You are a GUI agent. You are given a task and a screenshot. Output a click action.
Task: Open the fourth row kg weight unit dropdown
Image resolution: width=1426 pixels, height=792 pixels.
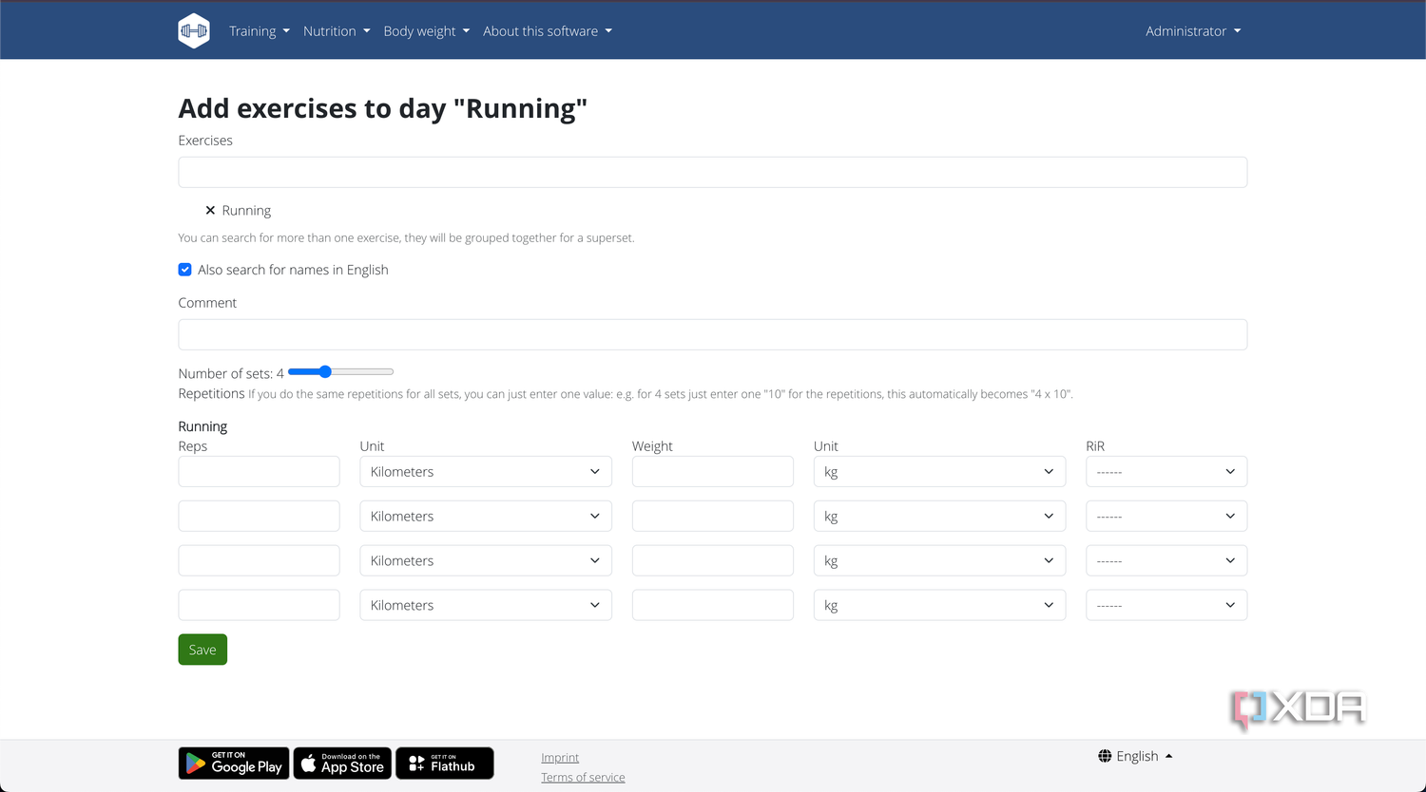(x=939, y=606)
